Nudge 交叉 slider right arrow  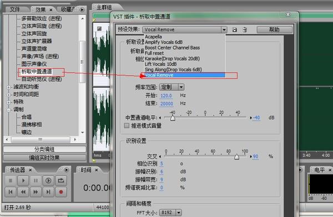pyautogui.click(x=251, y=156)
